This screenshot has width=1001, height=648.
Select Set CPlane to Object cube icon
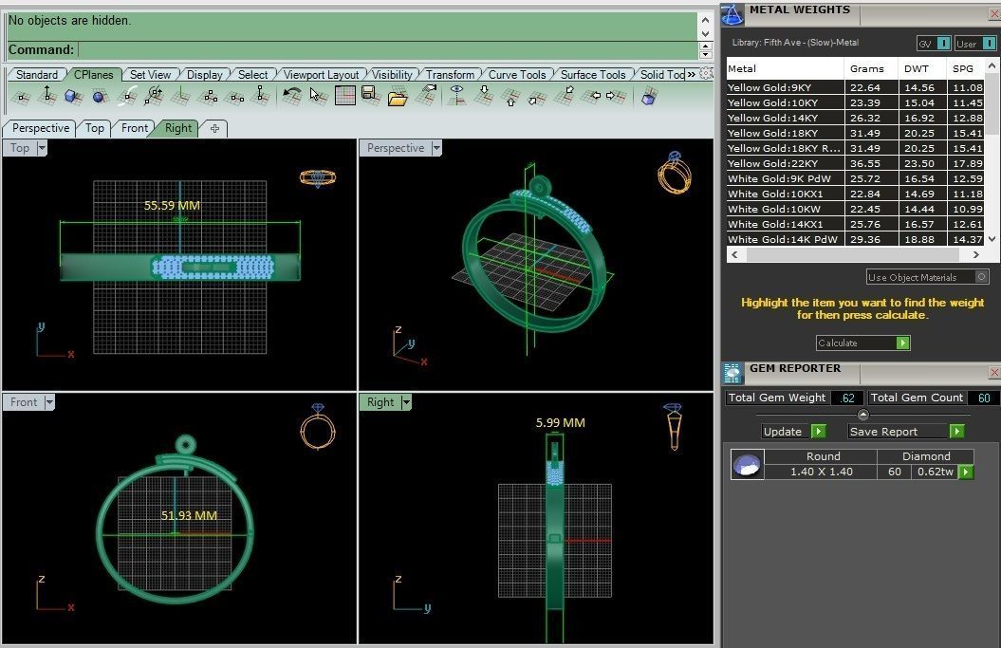click(x=73, y=97)
